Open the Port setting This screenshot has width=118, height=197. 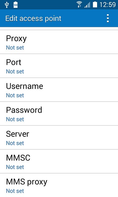[x=59, y=66]
